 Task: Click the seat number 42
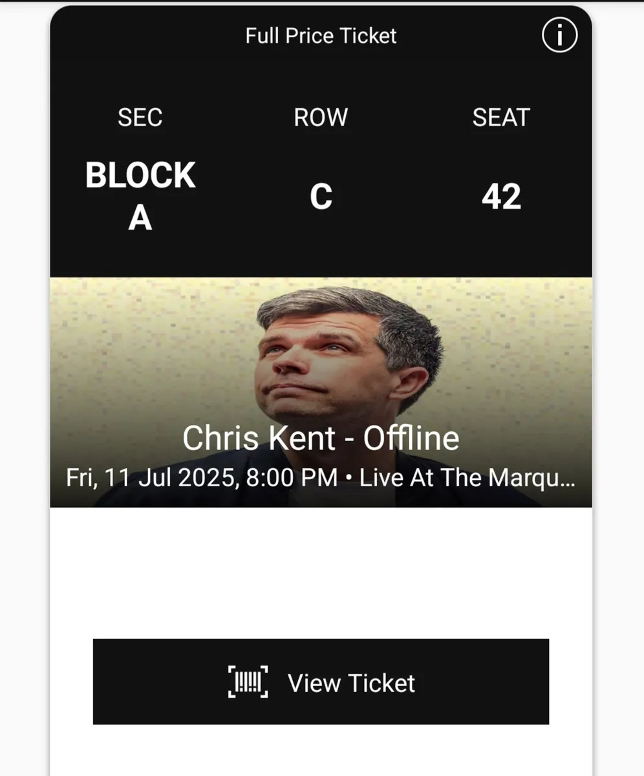point(501,197)
